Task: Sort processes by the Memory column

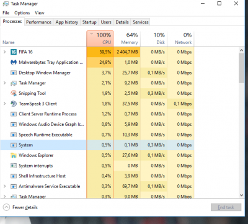Action: point(127,38)
